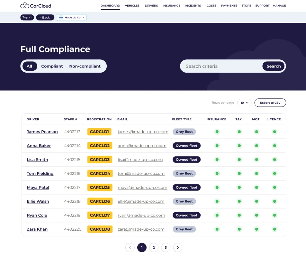Click Anna Baker's tax status dot
306x257 pixels.
coord(239,146)
